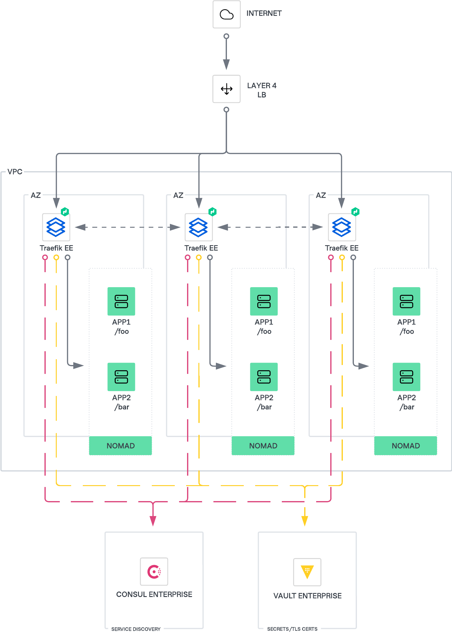Click the Traefik EE icon in the middle AZ
This screenshot has width=452, height=639.
(x=199, y=227)
